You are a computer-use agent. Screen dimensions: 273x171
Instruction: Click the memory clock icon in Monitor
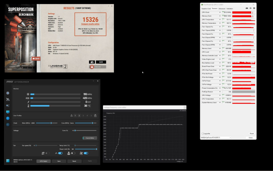(x=28, y=98)
